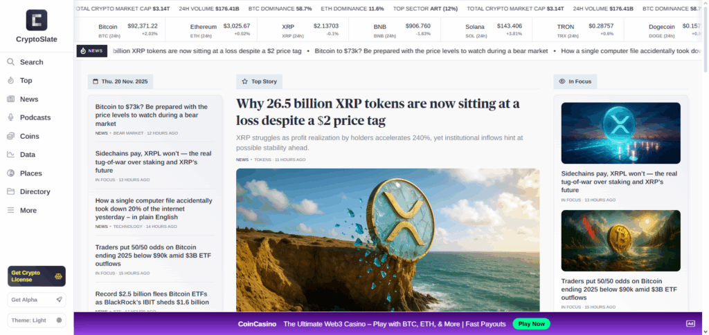The width and height of the screenshot is (709, 335).
Task: Click the Search magnifier icon in sidebar
Action: pos(11,61)
